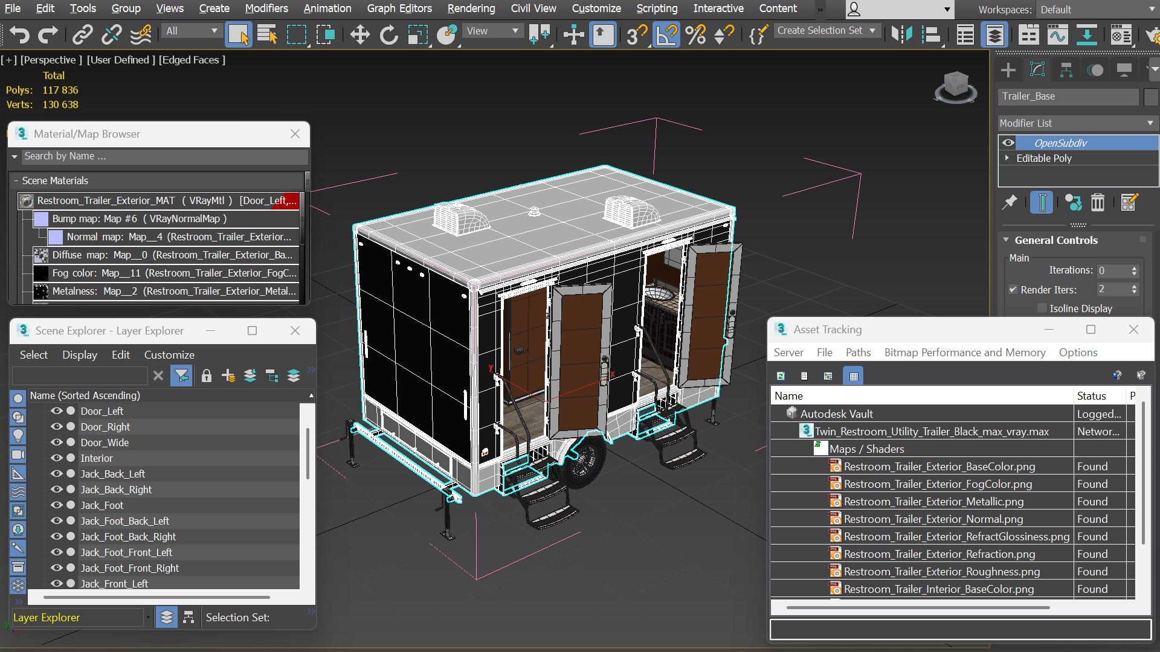The height and width of the screenshot is (652, 1160).
Task: Open Scene Explorer Customize menu
Action: click(x=169, y=355)
